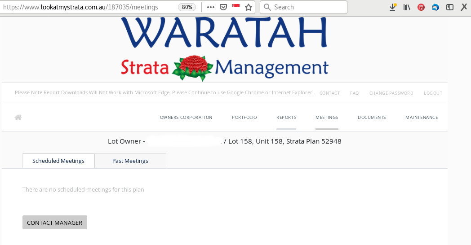Open the CHANGE PASSWORD link
471x245 pixels.
(391, 93)
